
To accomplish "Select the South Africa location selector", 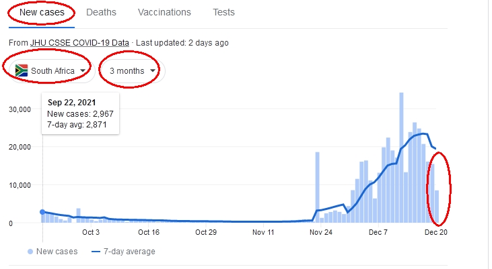I will point(52,71).
